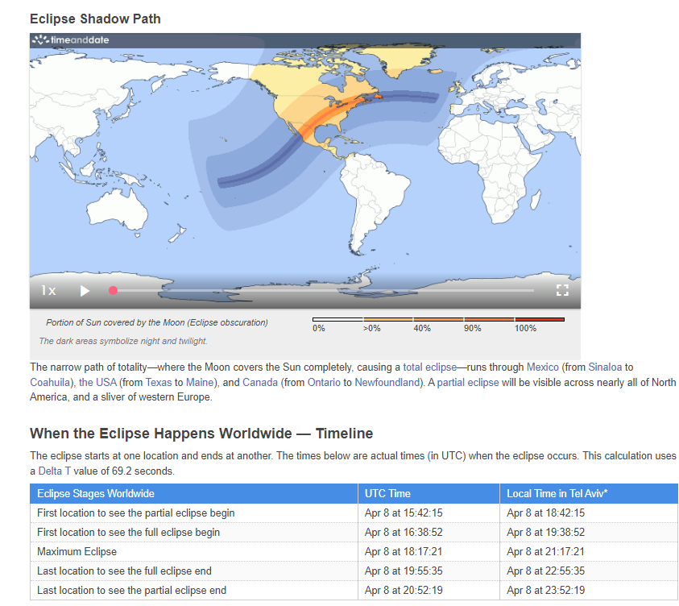This screenshot has width=679, height=606.
Task: Click the 'Portion of Sun covered' caption
Action: (157, 322)
